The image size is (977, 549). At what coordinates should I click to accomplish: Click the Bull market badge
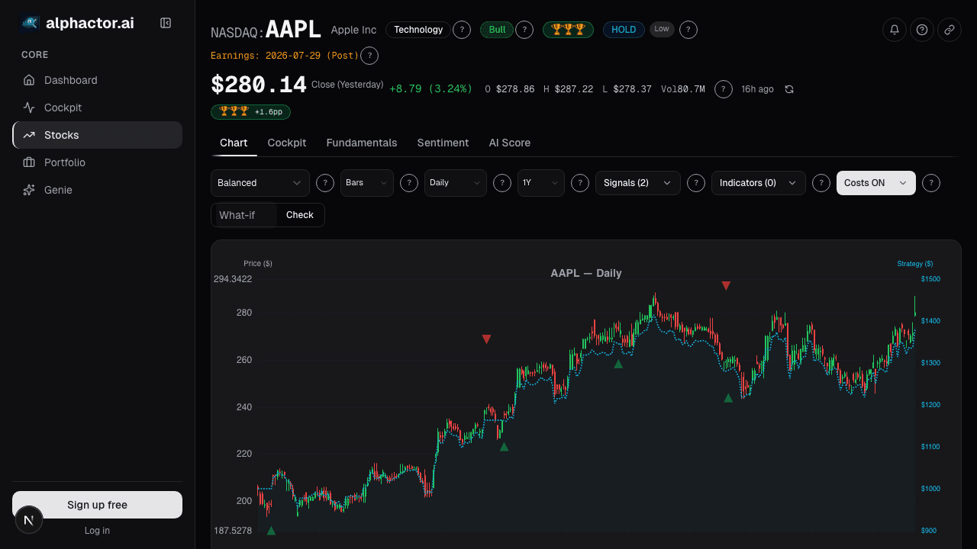coord(497,30)
